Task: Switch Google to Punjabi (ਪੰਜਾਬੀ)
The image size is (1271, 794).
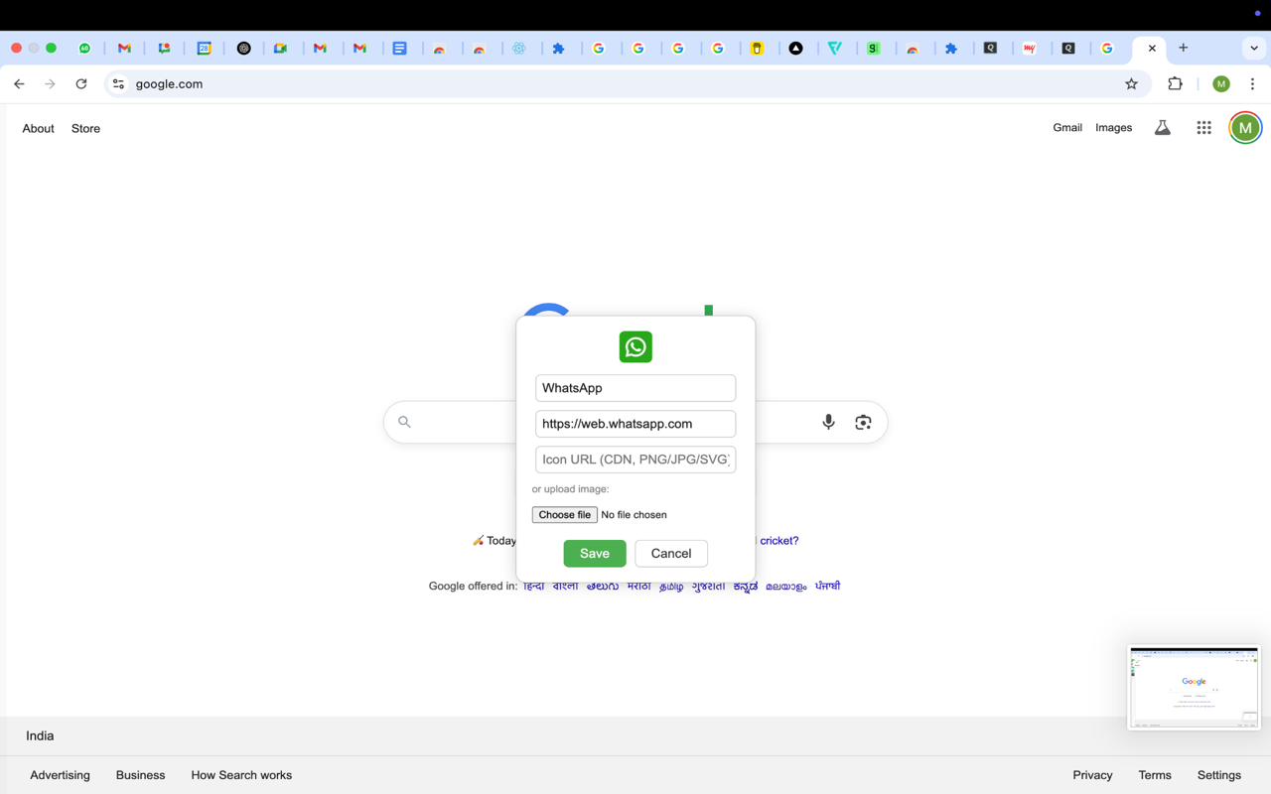Action: [827, 587]
